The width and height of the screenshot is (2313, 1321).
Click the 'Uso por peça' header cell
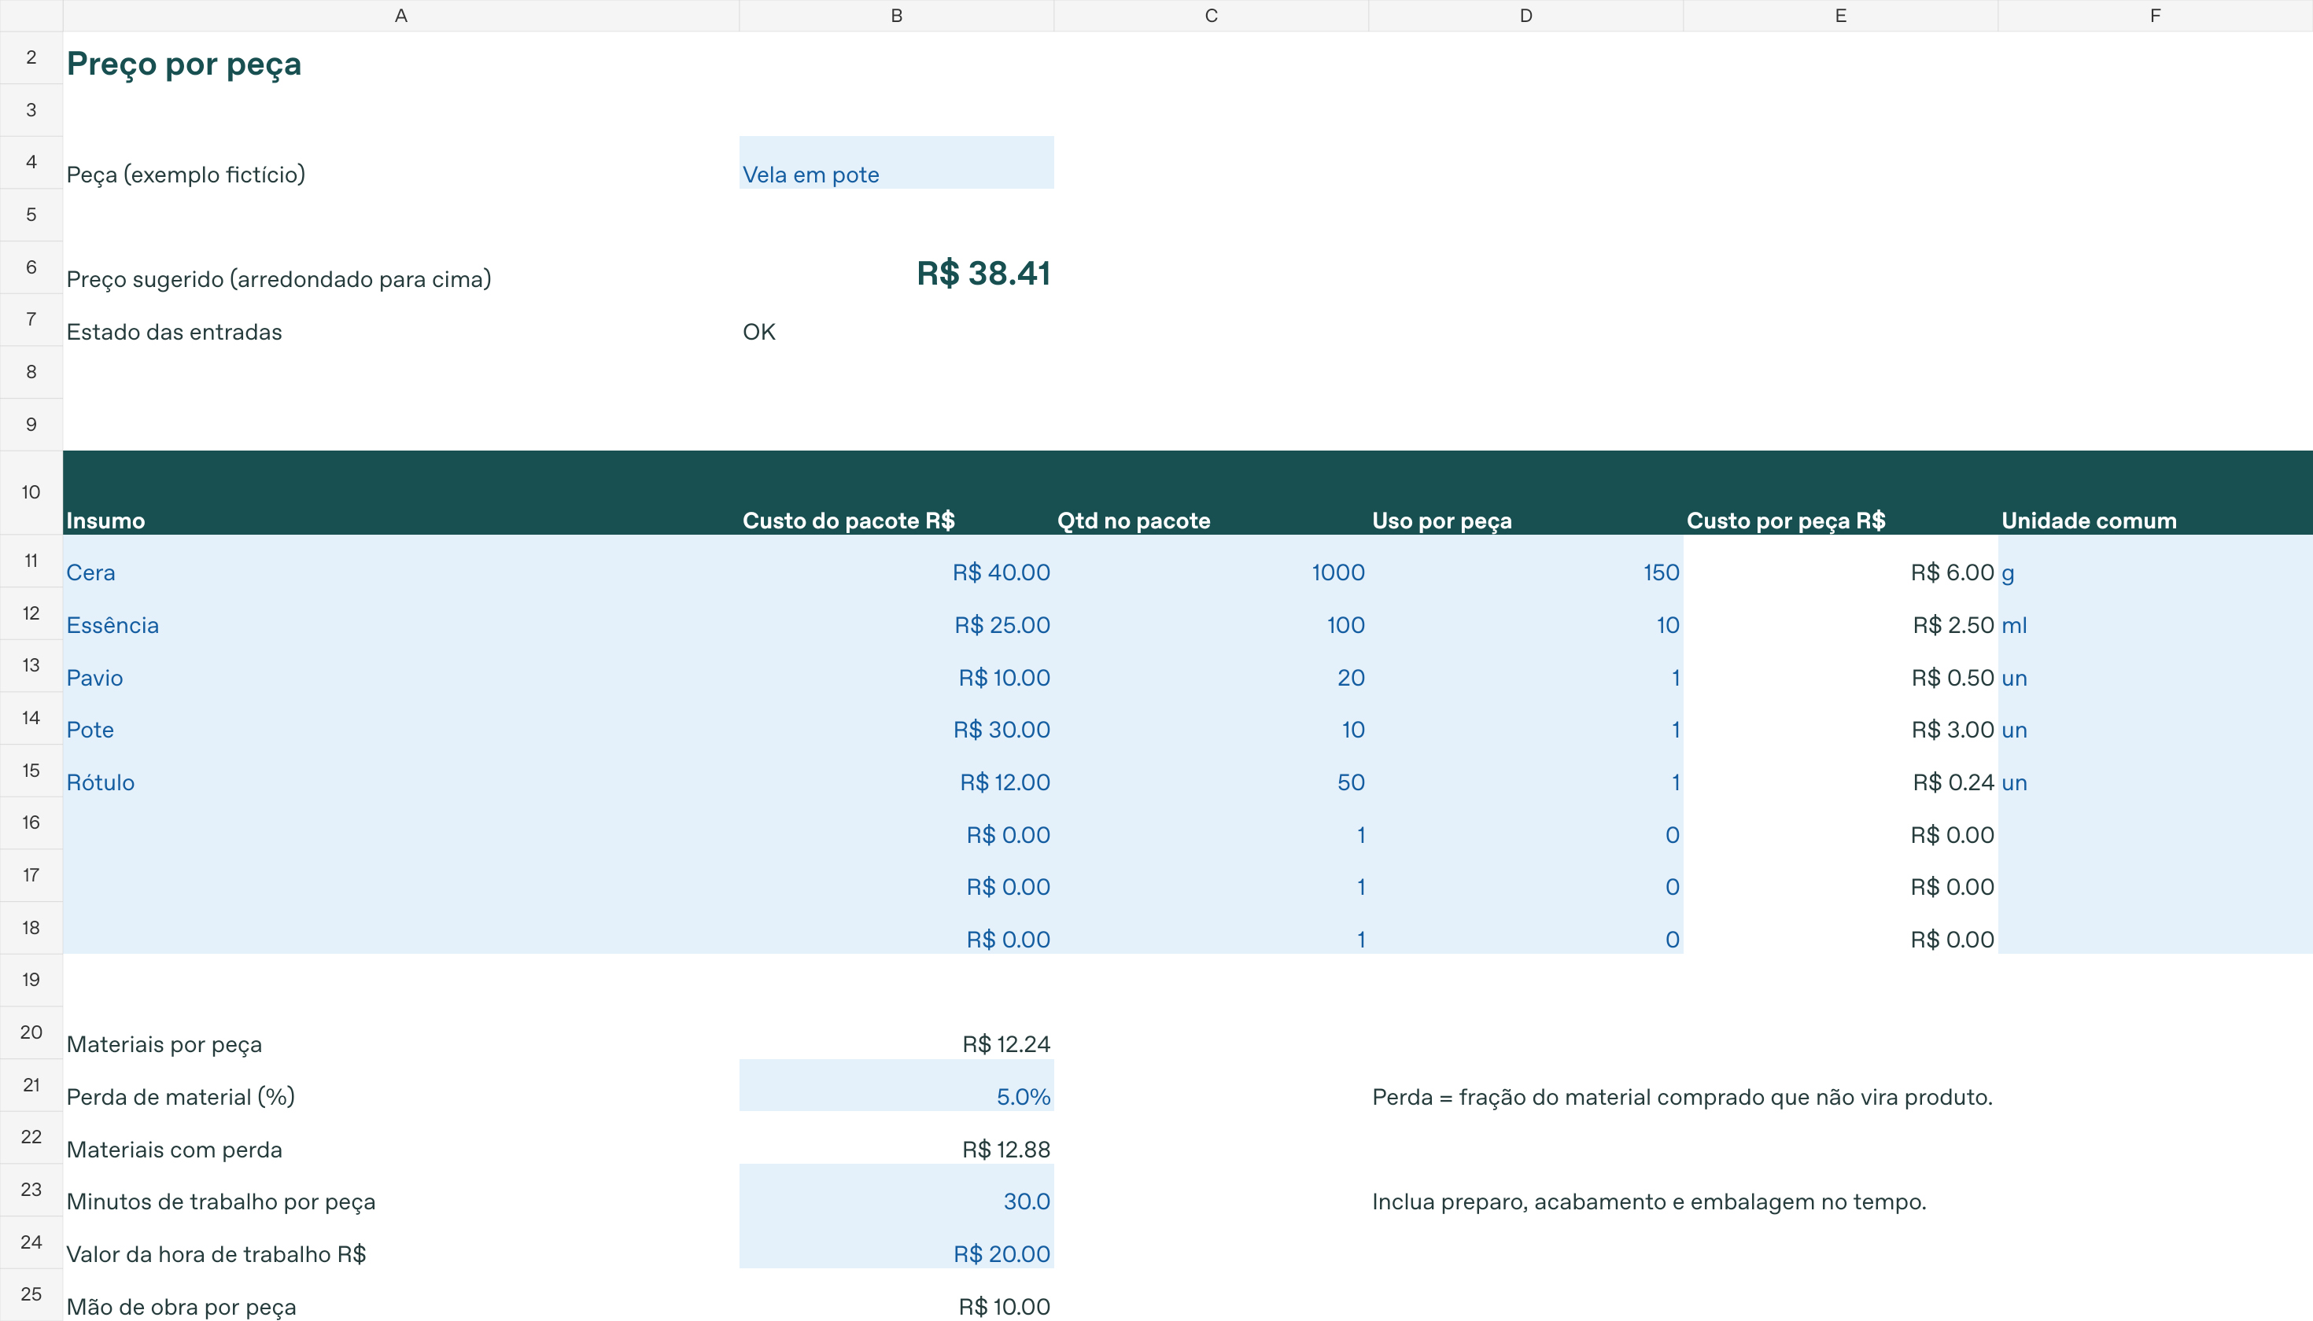click(1526, 493)
